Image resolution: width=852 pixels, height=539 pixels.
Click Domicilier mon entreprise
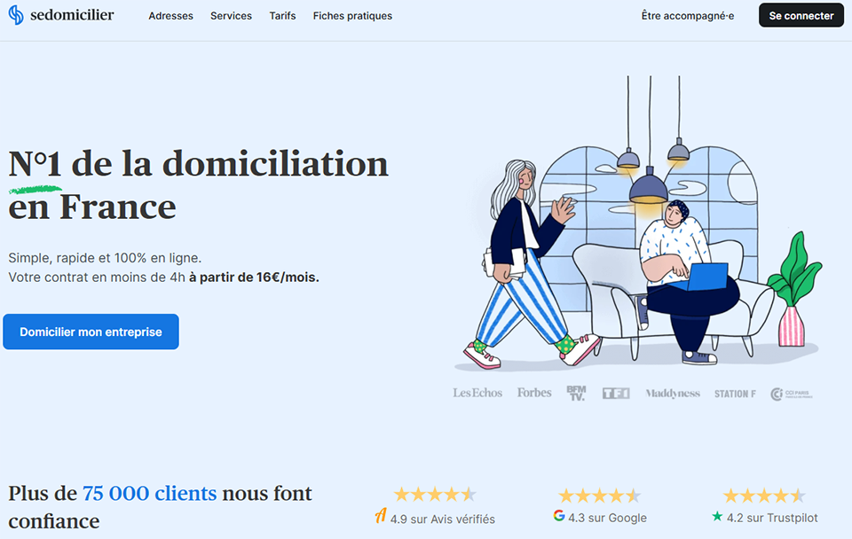click(91, 331)
